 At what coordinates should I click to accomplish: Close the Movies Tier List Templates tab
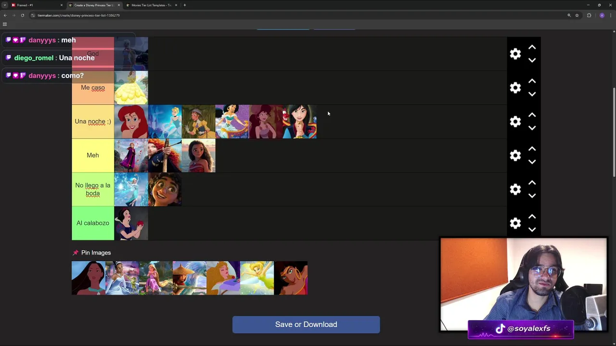coord(176,5)
